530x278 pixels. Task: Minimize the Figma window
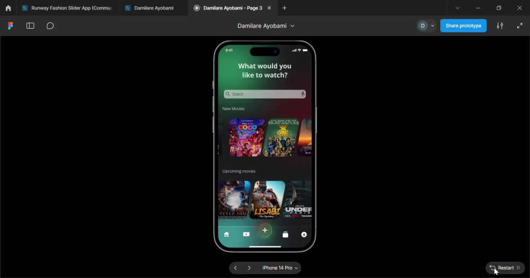478,8
